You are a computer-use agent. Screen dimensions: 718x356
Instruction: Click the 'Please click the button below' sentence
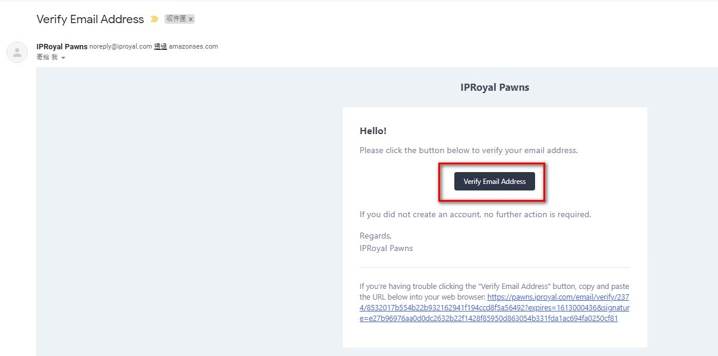(x=468, y=150)
